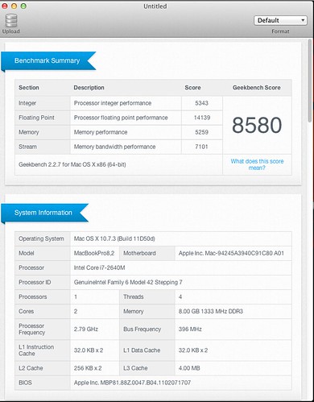Click the 396 MHz bus frequency value

coord(190,329)
